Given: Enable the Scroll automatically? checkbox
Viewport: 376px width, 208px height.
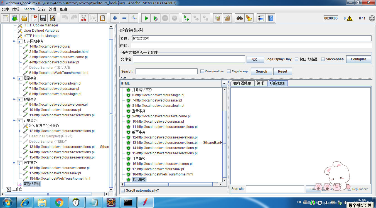Looking at the screenshot, I should (123, 190).
